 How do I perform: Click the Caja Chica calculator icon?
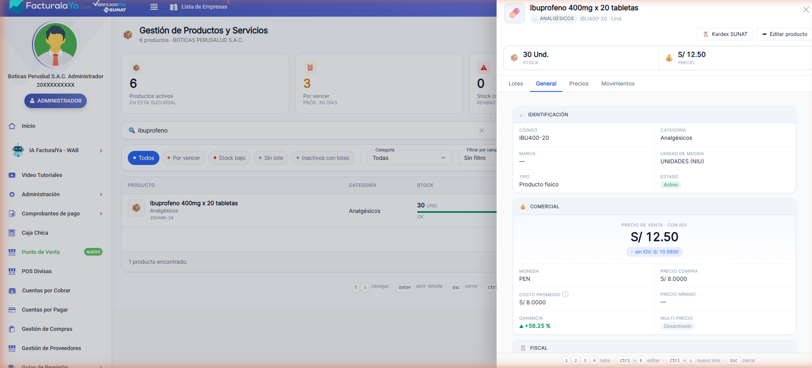pos(12,233)
